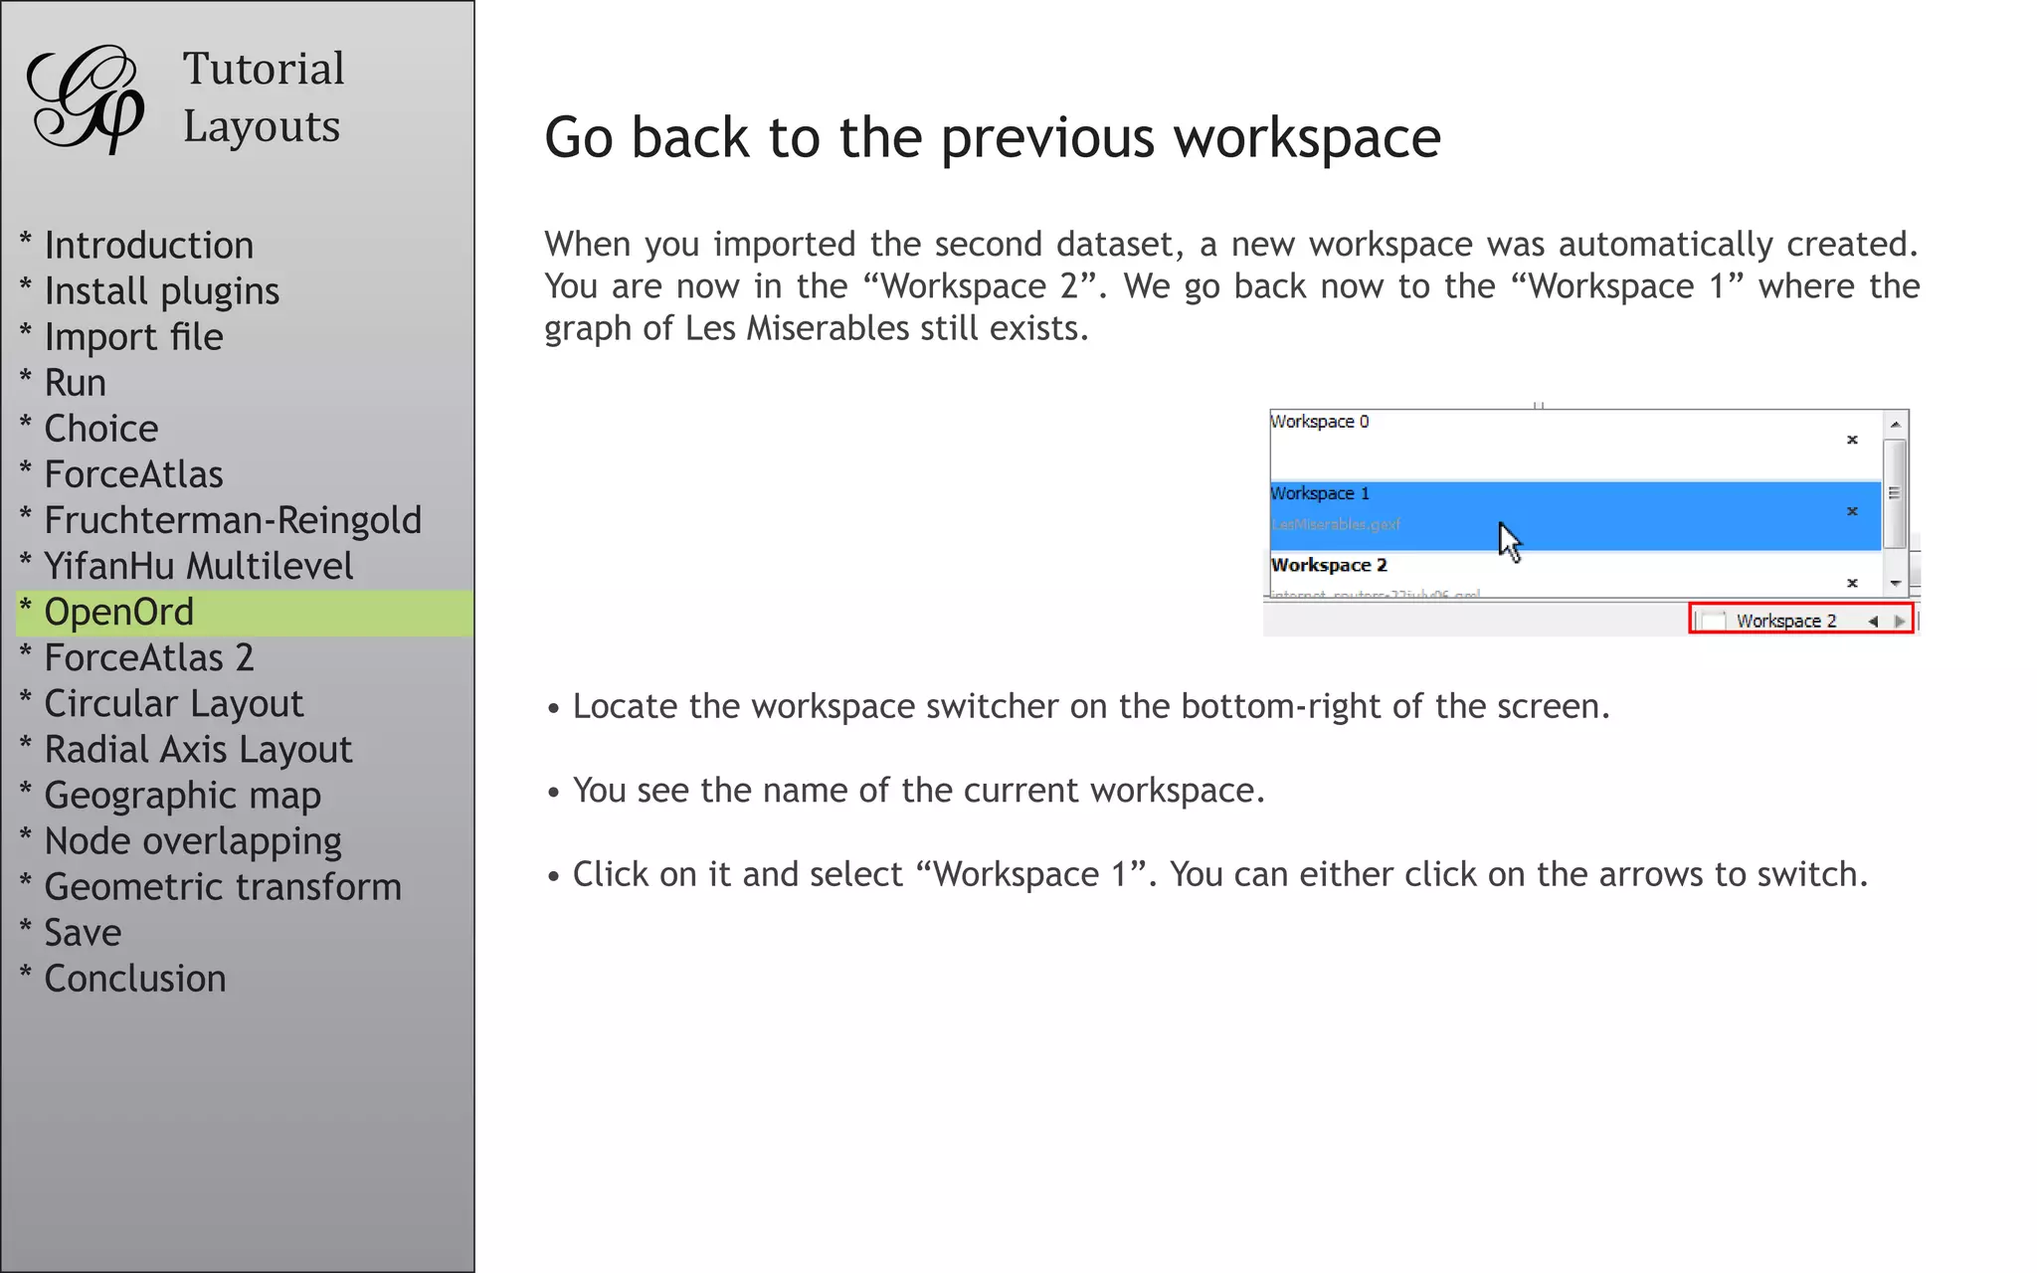
Task: Go to Geometric transform section
Action: pos(211,886)
